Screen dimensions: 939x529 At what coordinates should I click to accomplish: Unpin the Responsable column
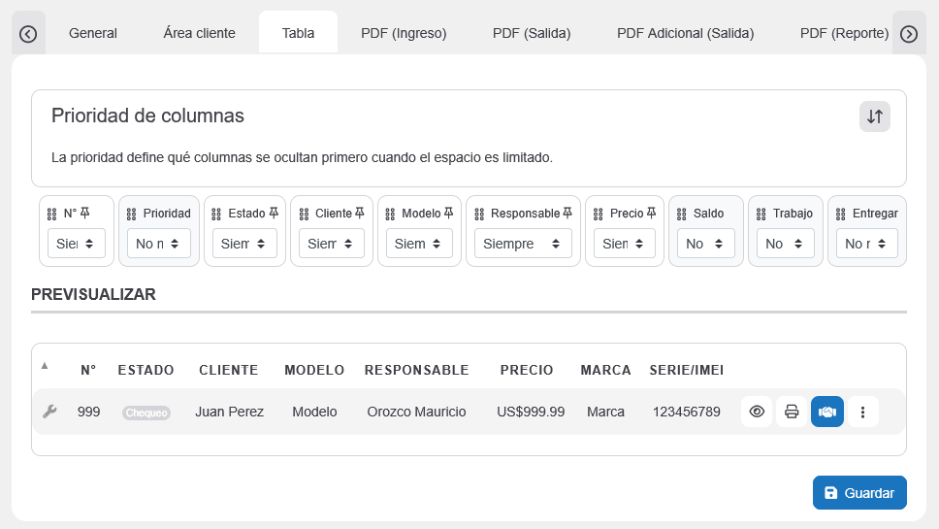(567, 213)
